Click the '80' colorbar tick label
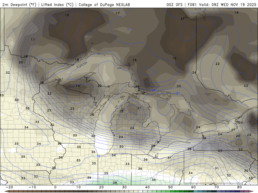Viewport: 258px width, 193px height. pyautogui.click(x=240, y=187)
